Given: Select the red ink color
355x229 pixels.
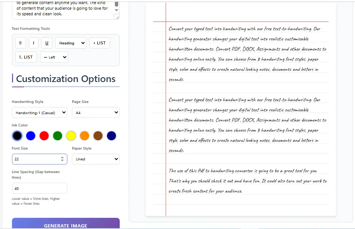Looking at the screenshot, I should point(44,136).
